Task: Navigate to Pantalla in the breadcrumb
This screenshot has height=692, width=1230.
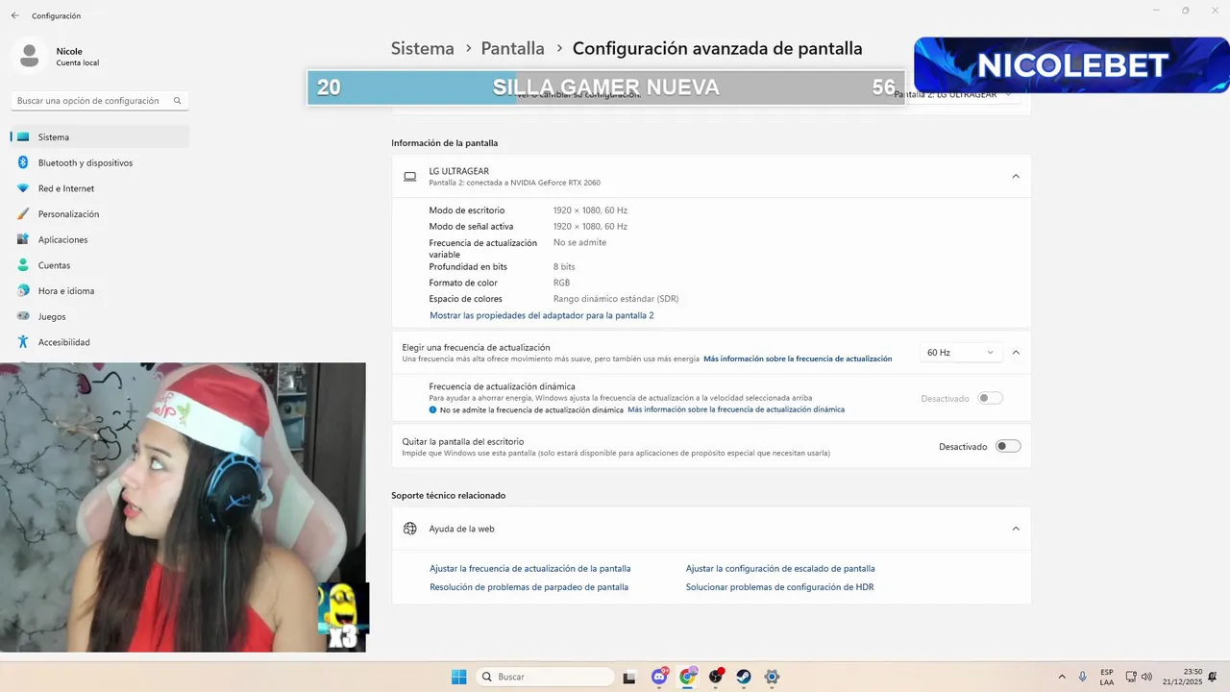Action: [x=512, y=48]
